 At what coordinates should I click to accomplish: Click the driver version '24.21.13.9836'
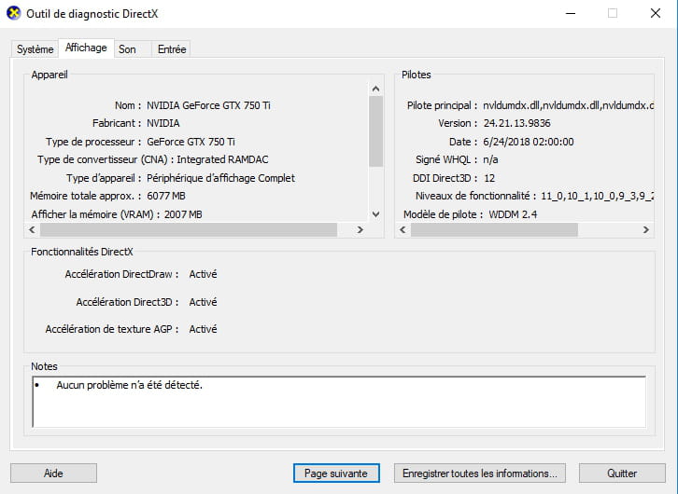(x=516, y=123)
